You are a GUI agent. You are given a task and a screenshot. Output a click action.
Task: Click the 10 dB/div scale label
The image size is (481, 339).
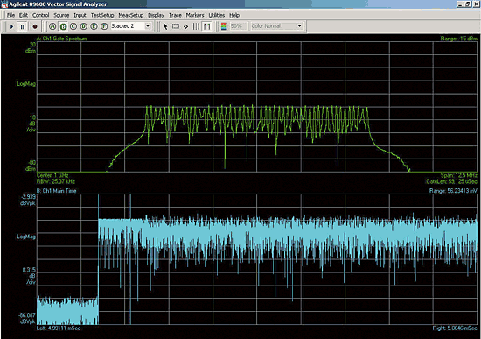pos(31,124)
